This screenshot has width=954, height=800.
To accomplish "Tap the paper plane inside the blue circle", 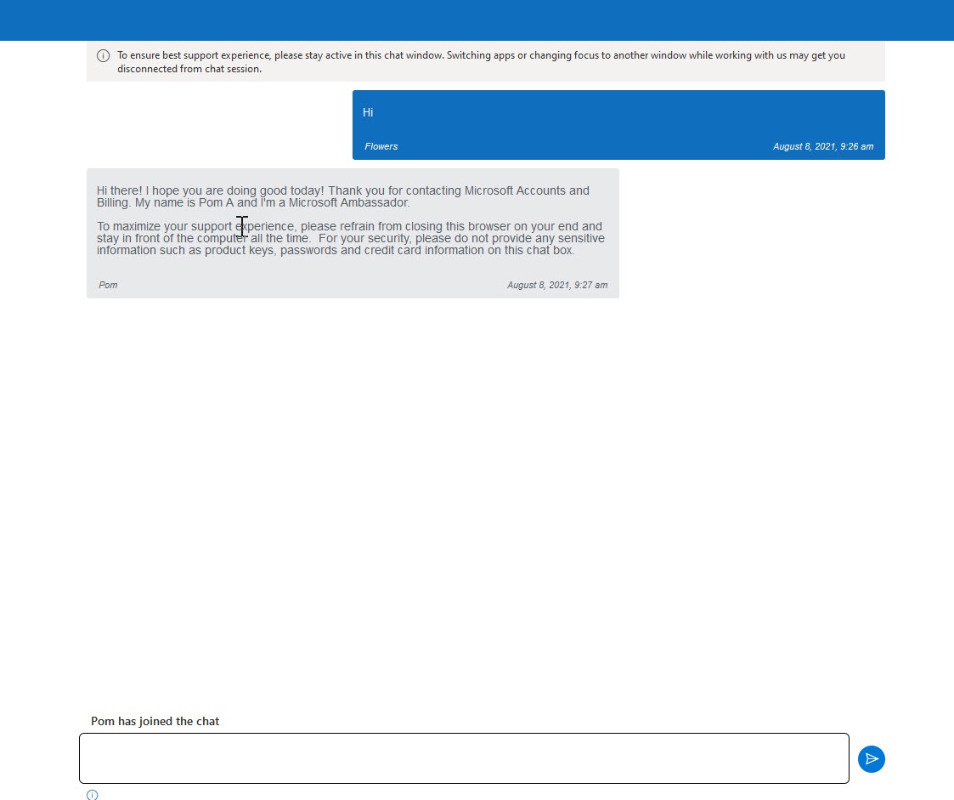I will coord(872,758).
